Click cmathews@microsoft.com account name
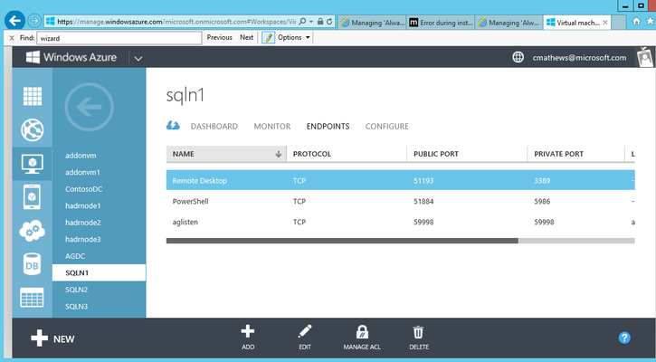The width and height of the screenshot is (656, 362). point(579,58)
